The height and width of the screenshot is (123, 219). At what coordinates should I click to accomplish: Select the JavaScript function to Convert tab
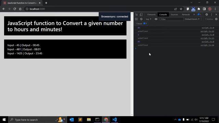tap(22, 3)
